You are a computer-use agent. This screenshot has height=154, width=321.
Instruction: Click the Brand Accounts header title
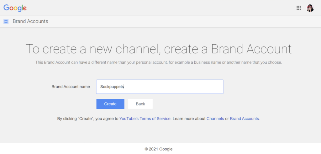coord(30,22)
